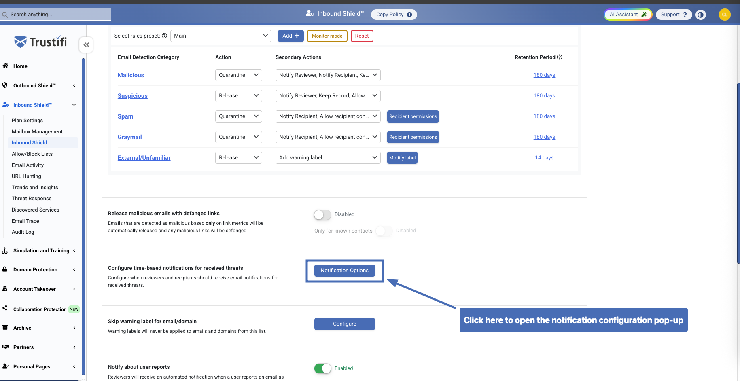Click the AI Assistant magic wand icon

click(x=644, y=15)
